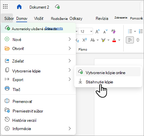The image size is (144, 136).
Task: Clear formatting with eraser A icon
Action: coord(113,31)
